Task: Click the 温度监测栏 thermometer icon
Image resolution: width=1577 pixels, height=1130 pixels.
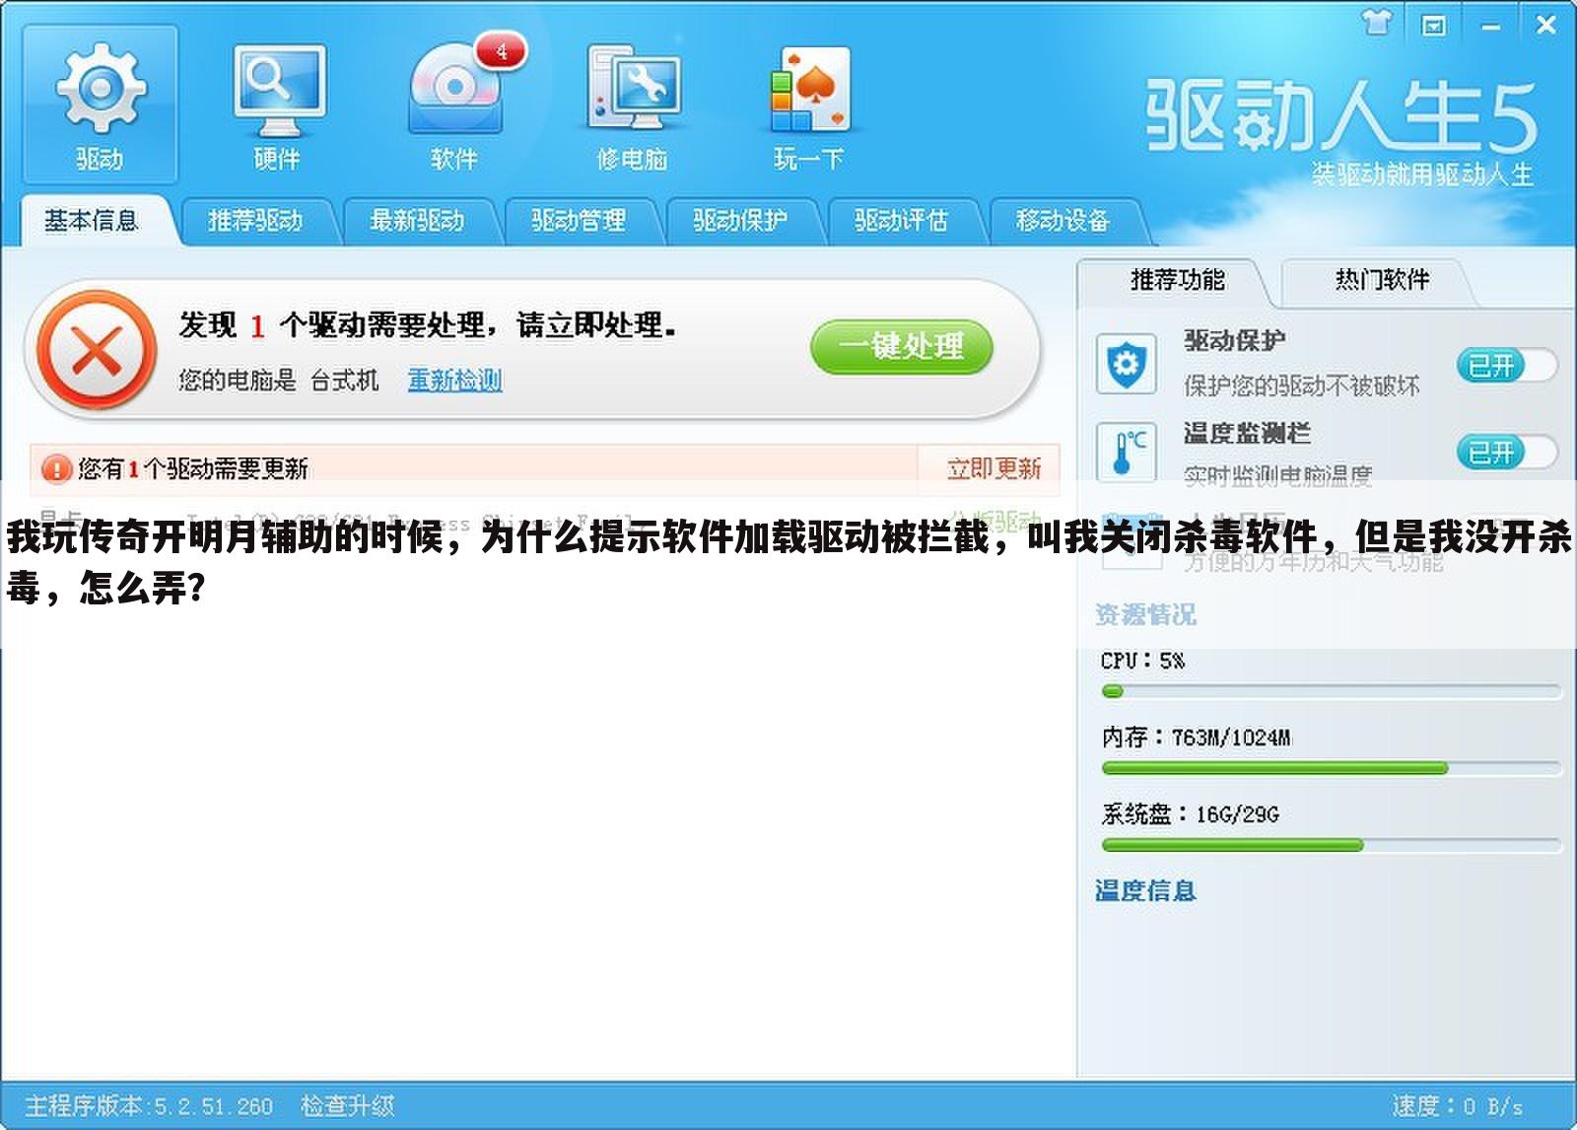Action: 1126,453
